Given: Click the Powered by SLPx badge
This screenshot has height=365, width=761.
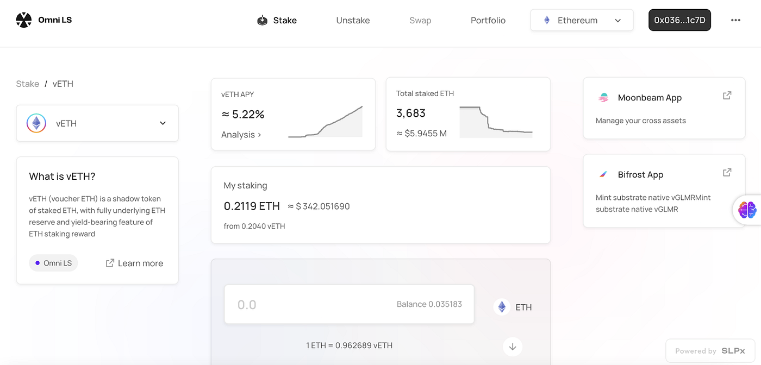Looking at the screenshot, I should tap(710, 351).
